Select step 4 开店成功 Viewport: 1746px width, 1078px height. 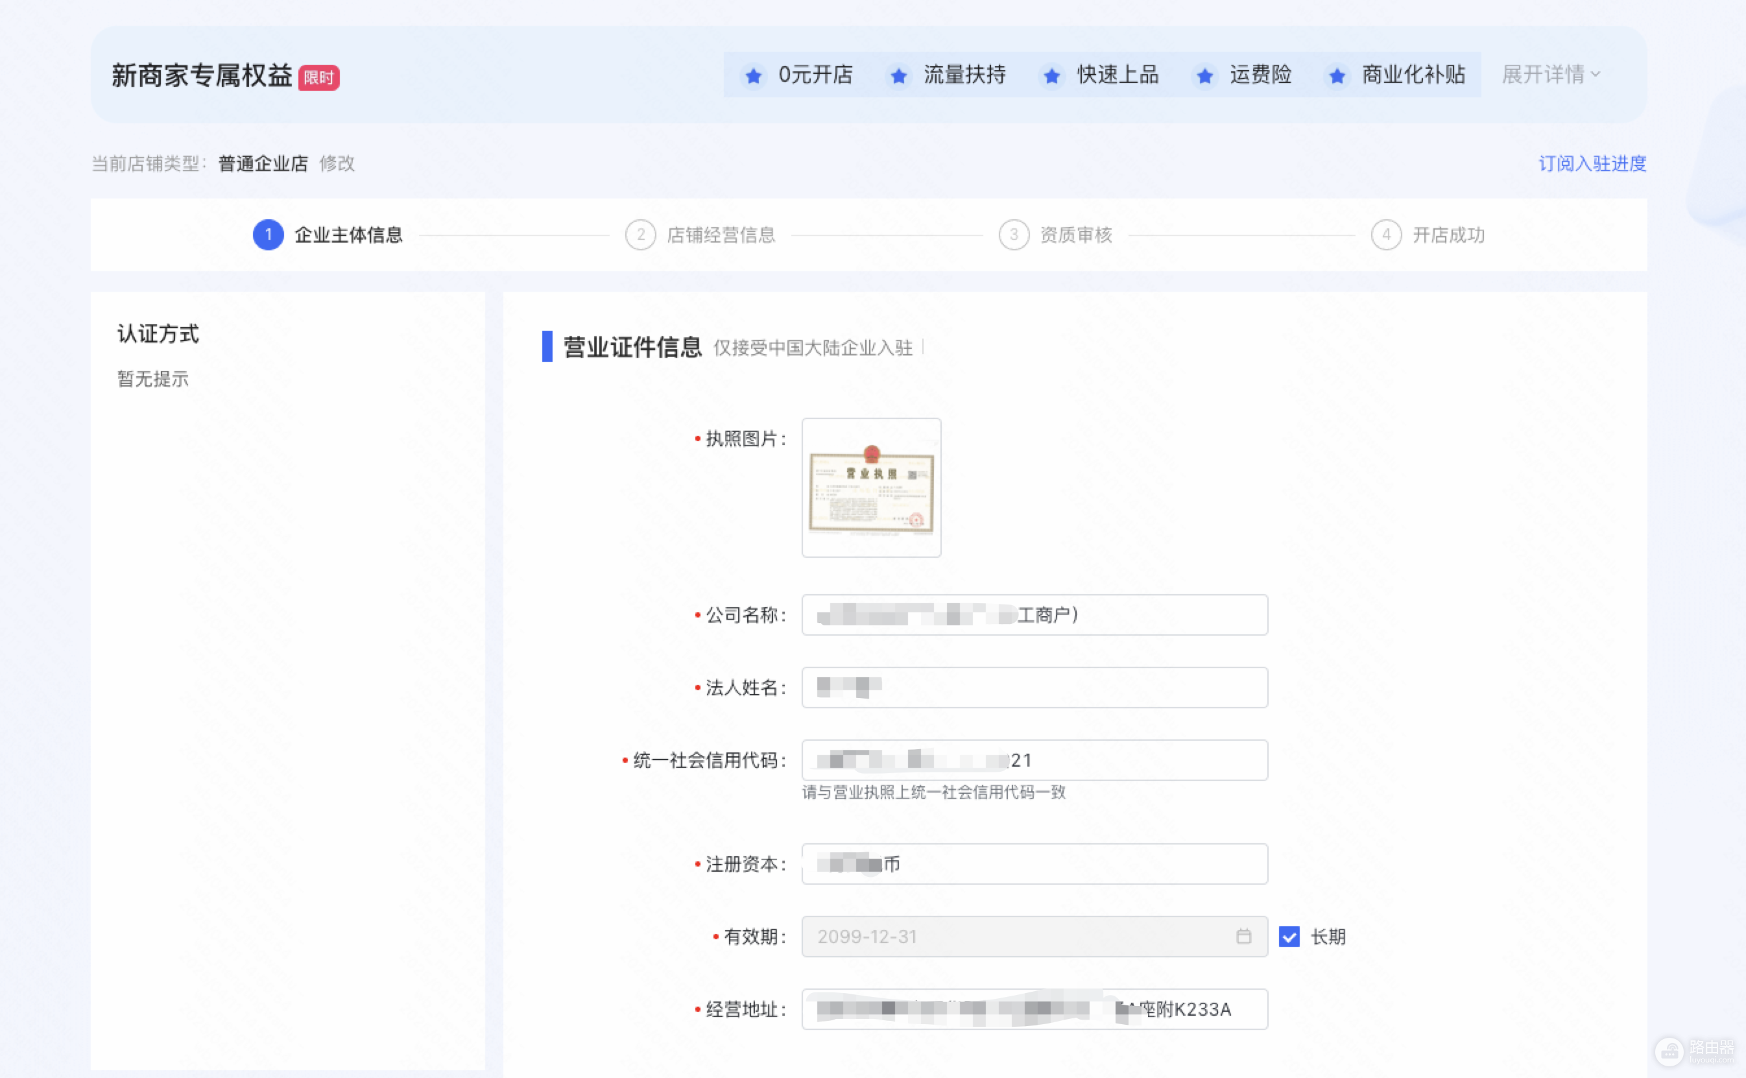1428,235
